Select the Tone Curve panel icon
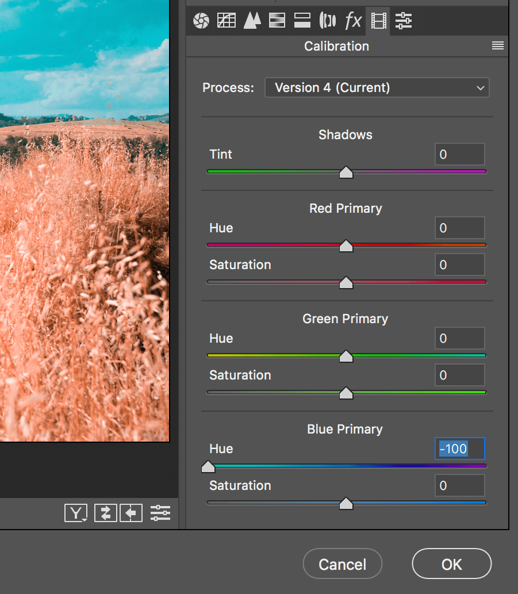Screen dimensions: 518x594 (x=226, y=21)
